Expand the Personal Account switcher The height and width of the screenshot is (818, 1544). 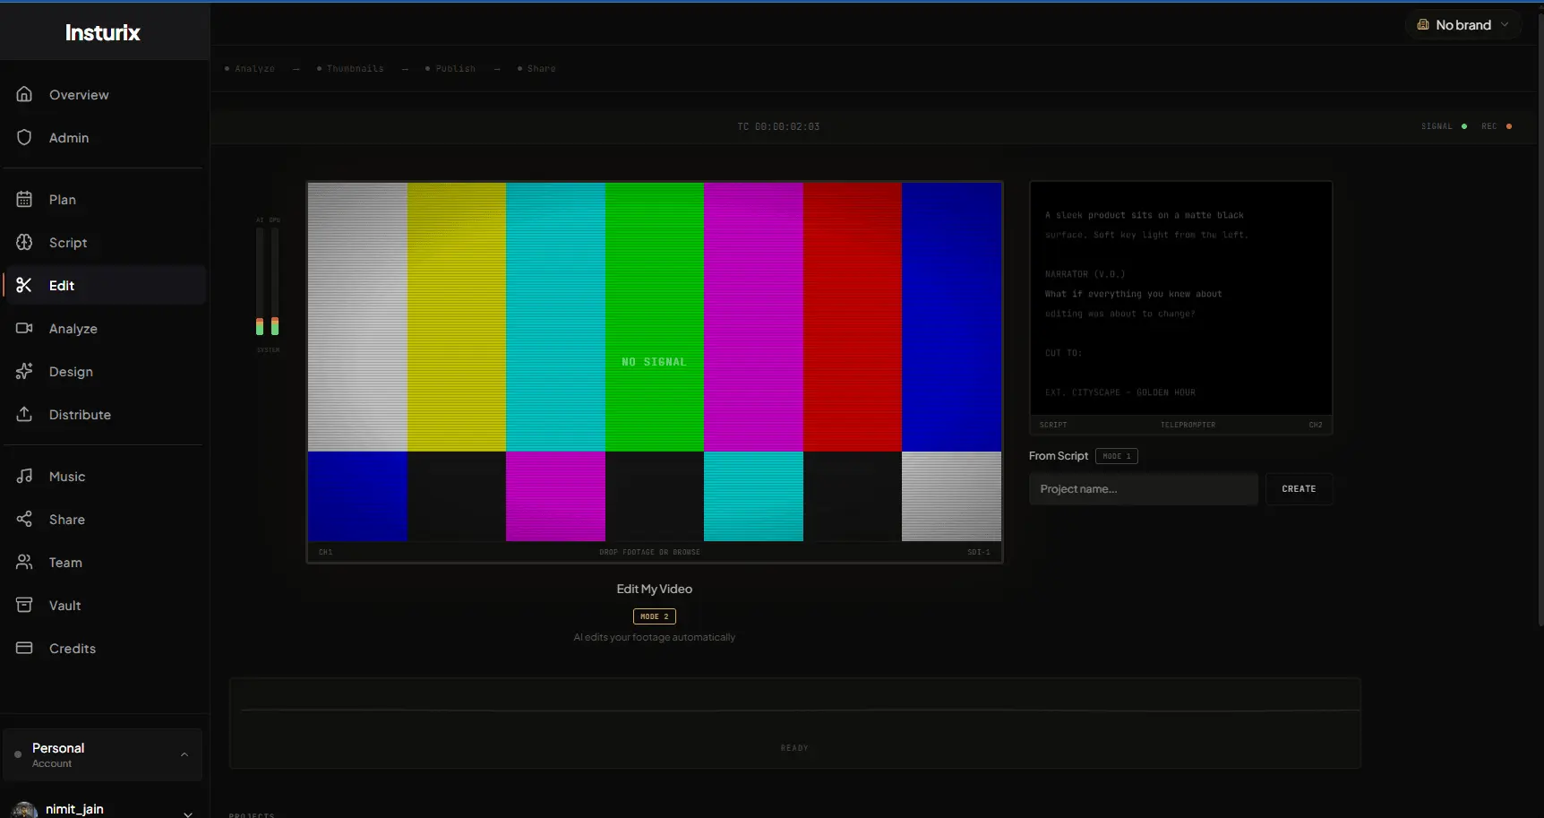pyautogui.click(x=103, y=754)
